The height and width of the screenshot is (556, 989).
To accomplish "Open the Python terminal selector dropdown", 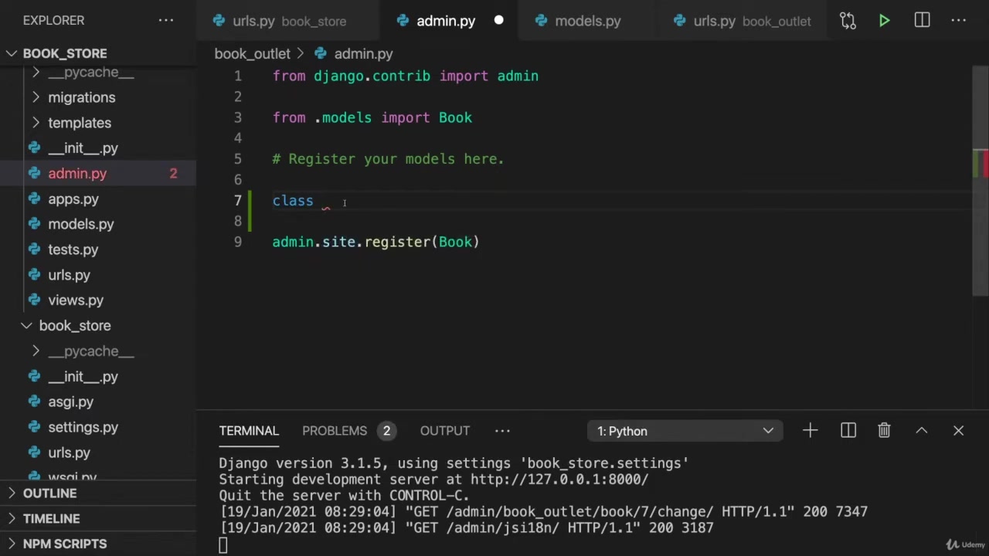I will pos(685,431).
